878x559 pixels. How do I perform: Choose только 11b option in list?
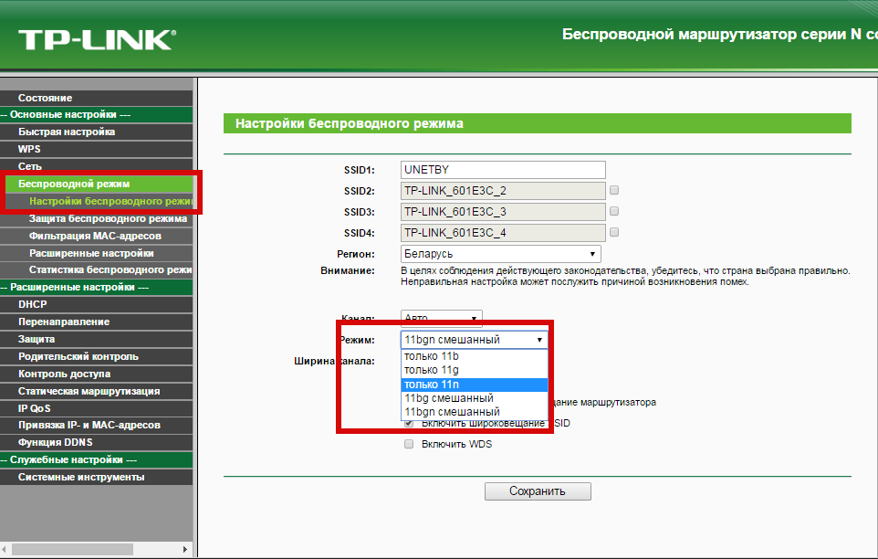tap(475, 356)
